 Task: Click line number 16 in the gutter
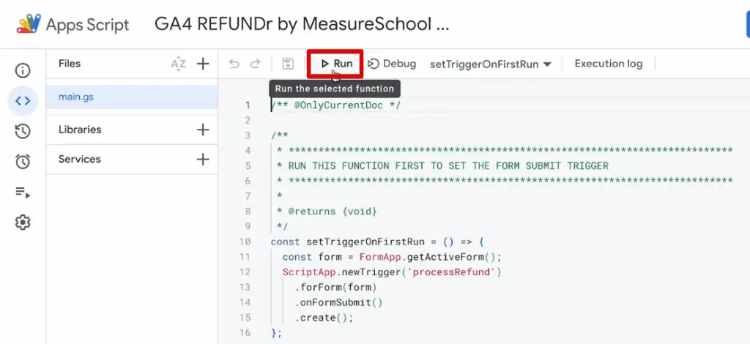pyautogui.click(x=245, y=332)
